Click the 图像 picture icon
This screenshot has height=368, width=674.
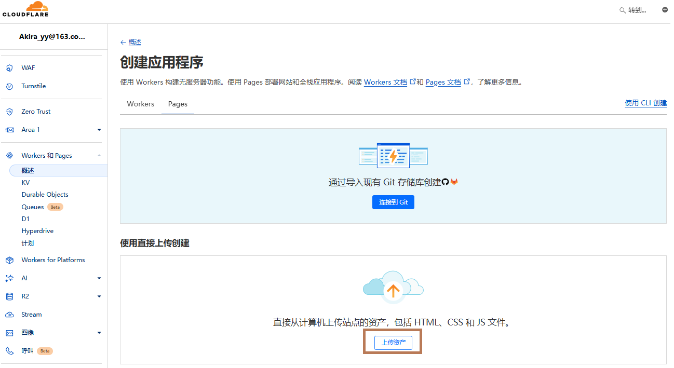[9, 333]
